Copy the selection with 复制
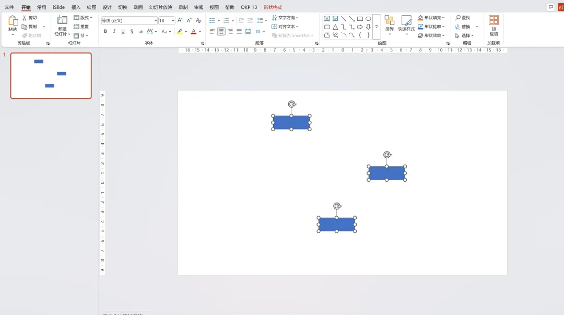 point(29,27)
